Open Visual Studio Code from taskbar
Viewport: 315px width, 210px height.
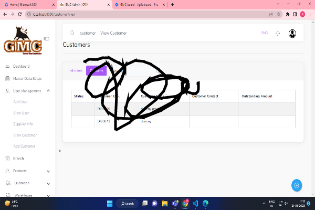point(194,203)
